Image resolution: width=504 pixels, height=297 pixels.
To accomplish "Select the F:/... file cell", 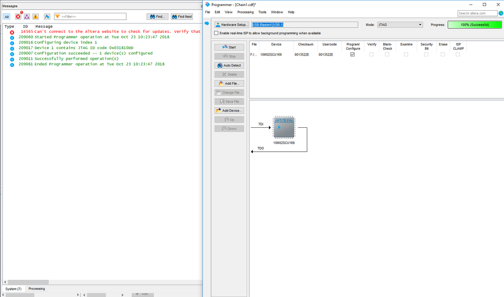I will (x=254, y=55).
